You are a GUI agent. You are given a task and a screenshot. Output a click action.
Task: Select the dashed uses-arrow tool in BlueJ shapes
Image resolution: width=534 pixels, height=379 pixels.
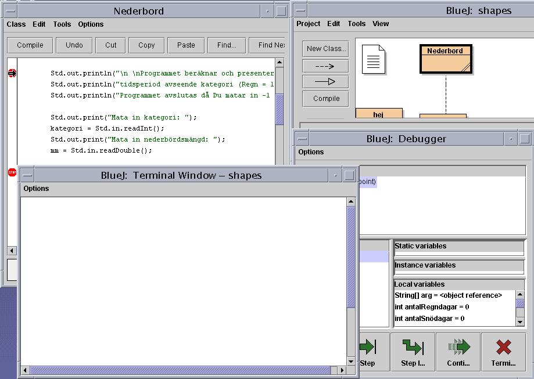[x=325, y=66]
